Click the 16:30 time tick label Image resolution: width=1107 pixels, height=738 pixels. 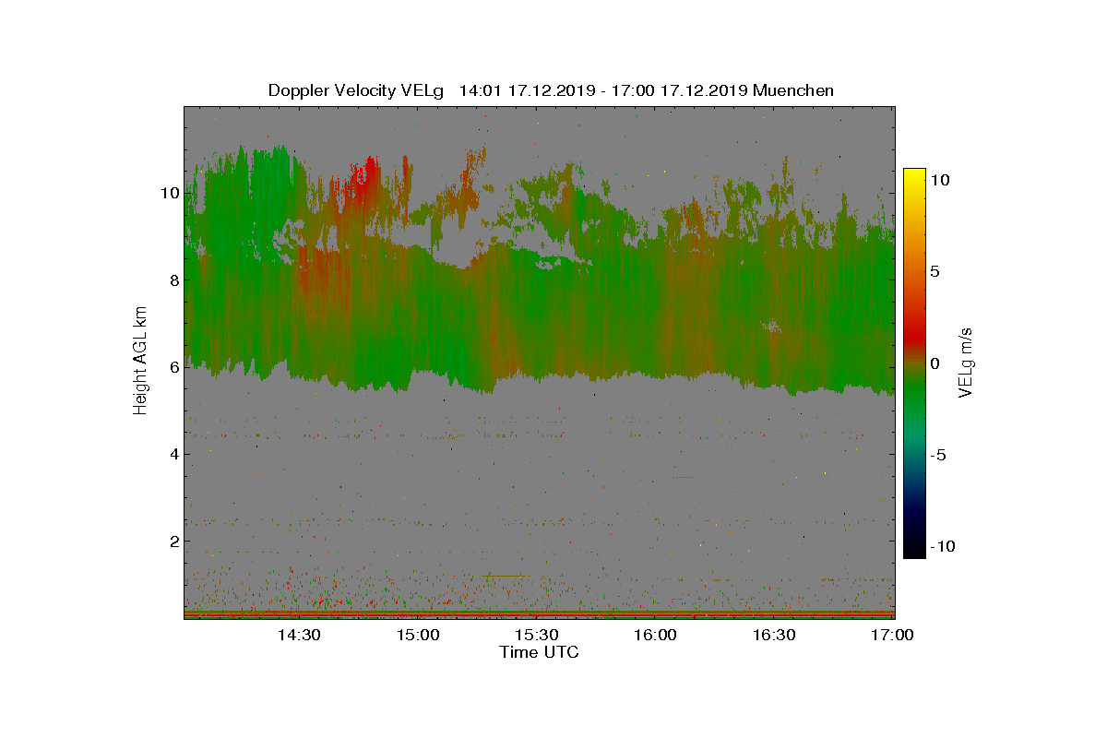point(773,635)
